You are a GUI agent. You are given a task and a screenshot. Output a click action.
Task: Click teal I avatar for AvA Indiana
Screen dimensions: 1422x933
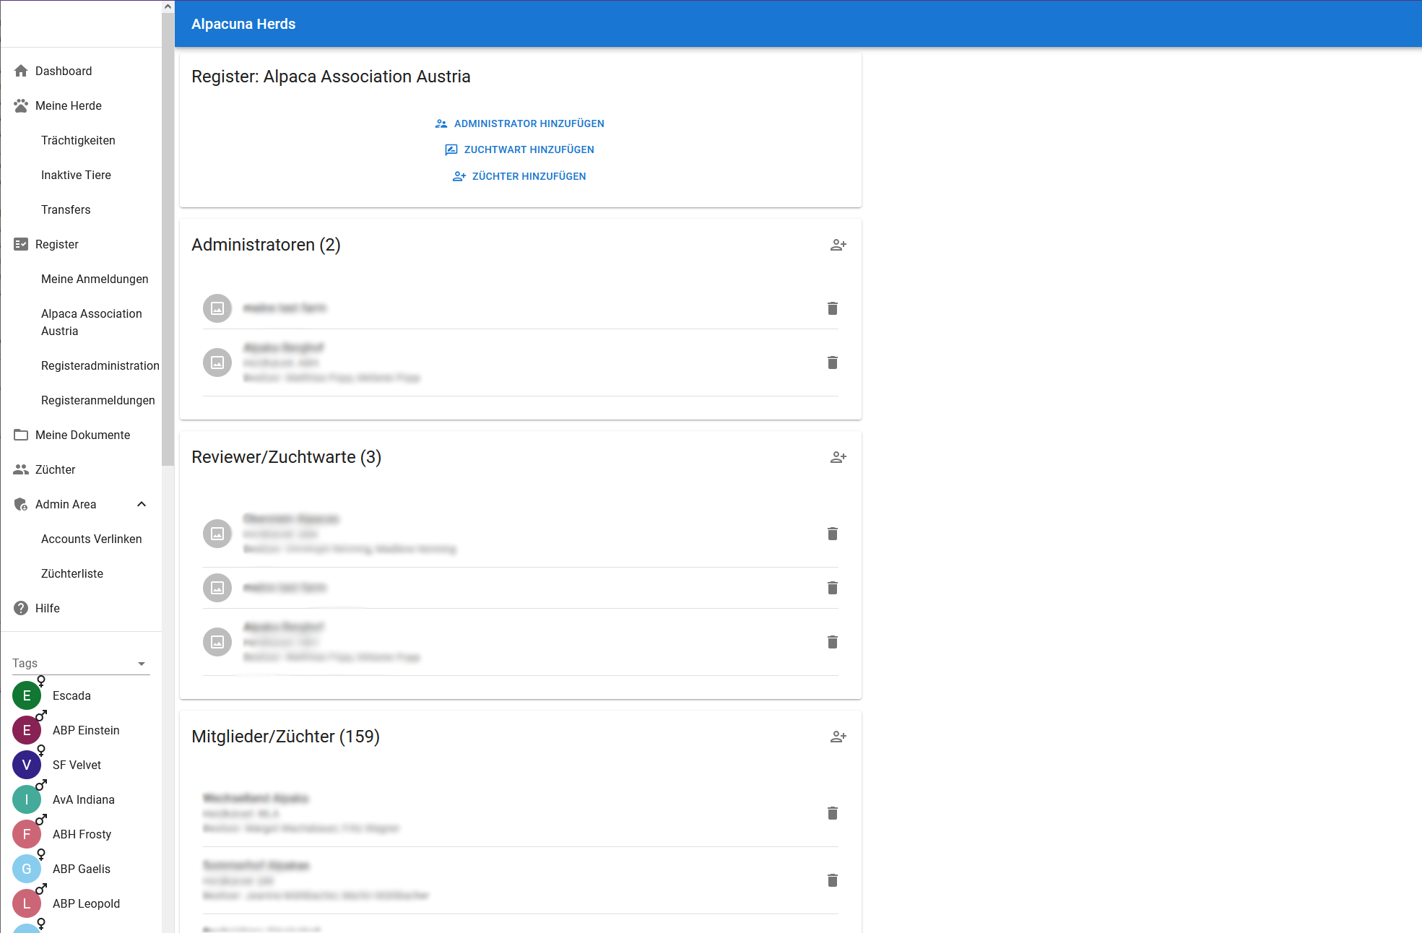pyautogui.click(x=27, y=799)
